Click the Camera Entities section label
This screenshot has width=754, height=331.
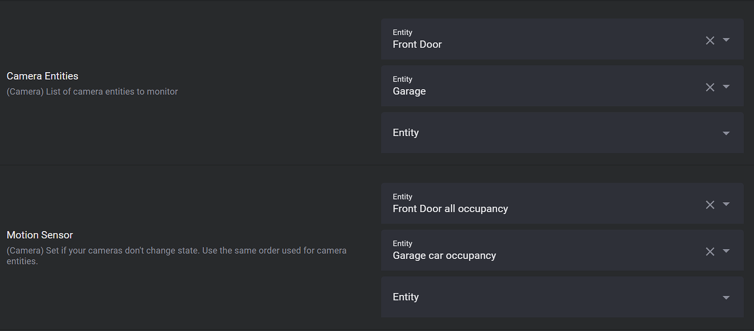click(42, 75)
